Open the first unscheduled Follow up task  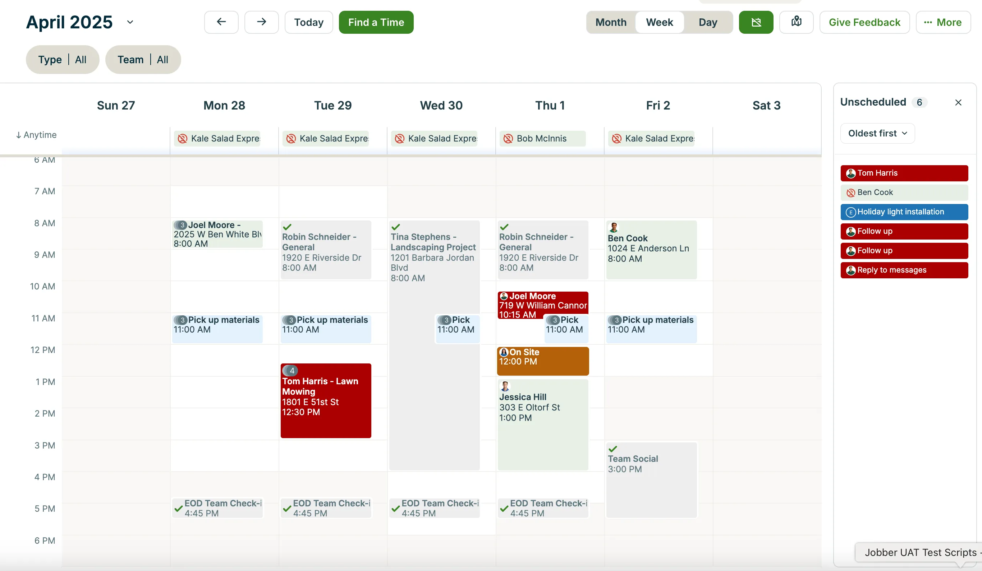coord(904,232)
